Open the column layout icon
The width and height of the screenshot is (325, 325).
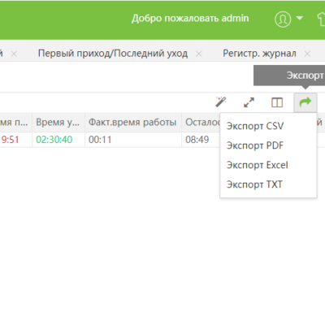[277, 102]
